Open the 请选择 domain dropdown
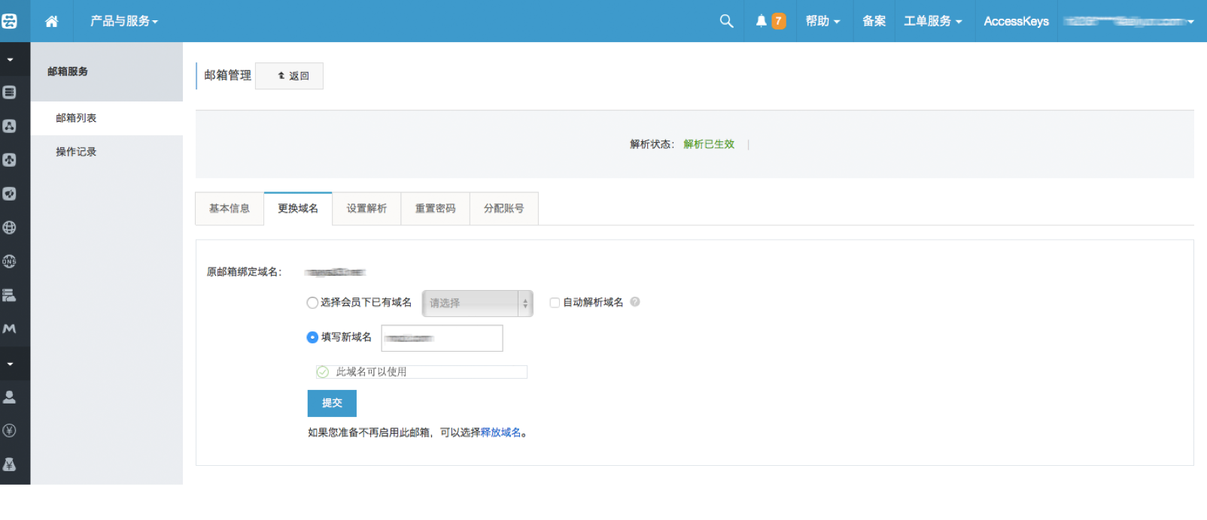 [477, 303]
